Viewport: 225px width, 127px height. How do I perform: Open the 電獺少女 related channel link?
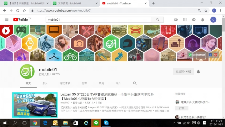195,102
